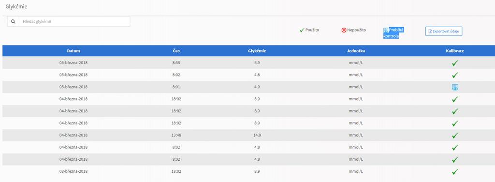Click the date in the 8:55 row
Screen dimensions: 495x182
click(x=73, y=63)
